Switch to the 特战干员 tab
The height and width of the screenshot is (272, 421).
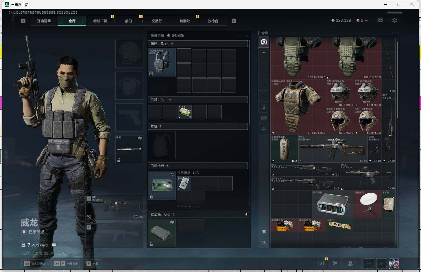(100, 21)
